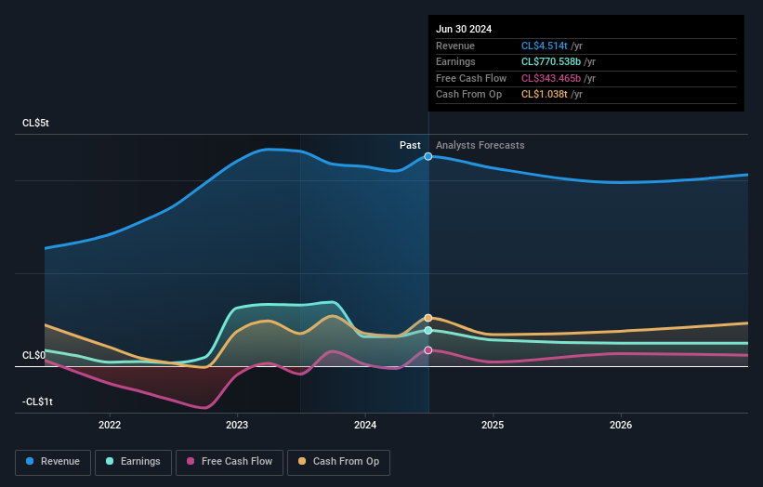This screenshot has height=487, width=763.
Task: Click the Past label on chart
Action: click(x=410, y=145)
